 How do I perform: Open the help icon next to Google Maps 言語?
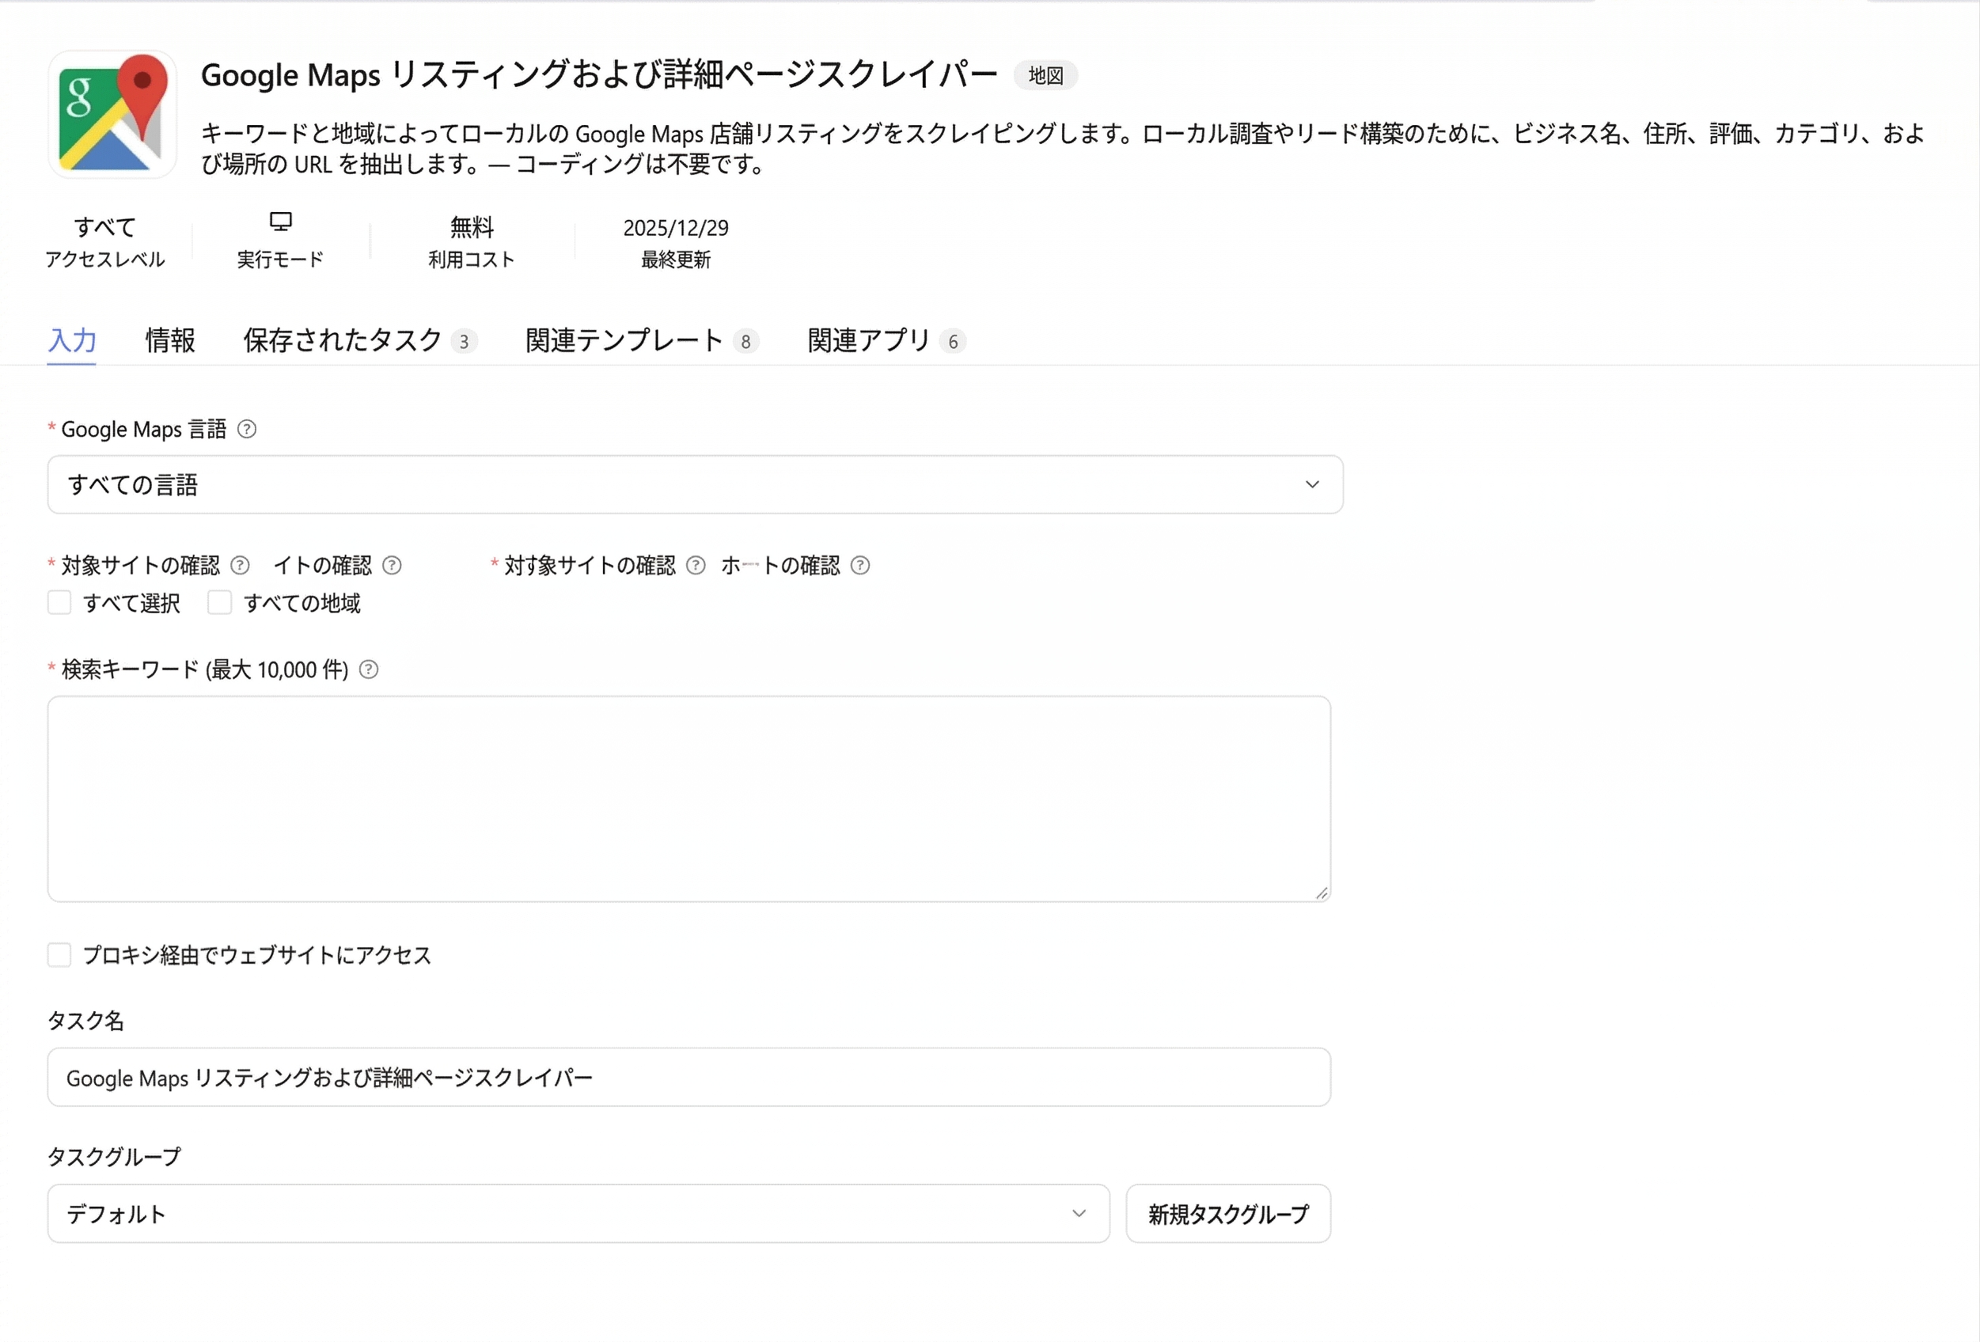(247, 430)
